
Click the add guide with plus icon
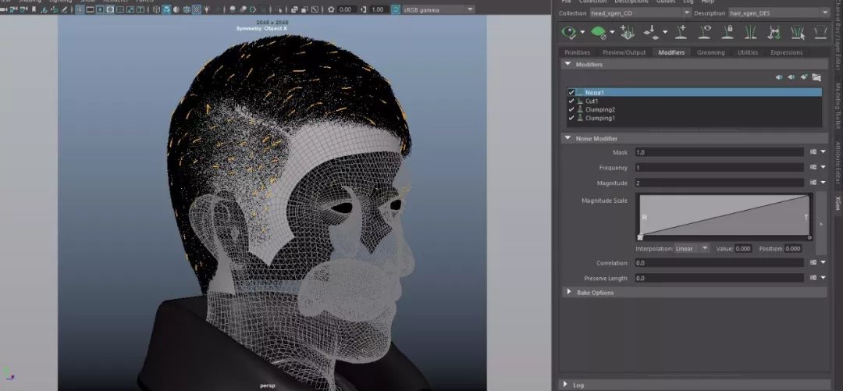681,32
